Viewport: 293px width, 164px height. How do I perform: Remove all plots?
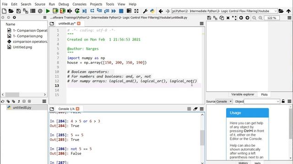coord(234,18)
